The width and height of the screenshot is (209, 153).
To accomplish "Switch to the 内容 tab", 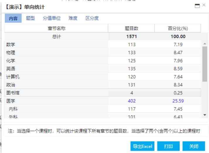I will point(13,18).
